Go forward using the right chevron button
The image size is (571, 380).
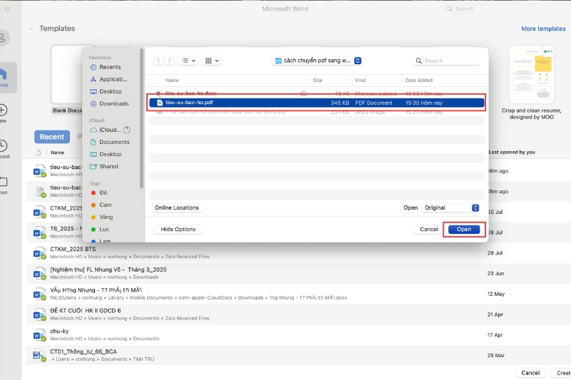pos(168,61)
